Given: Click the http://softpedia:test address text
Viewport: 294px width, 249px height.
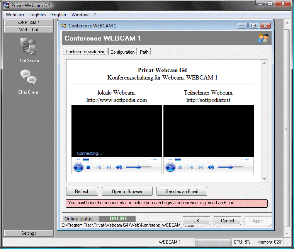Looking at the screenshot, I should point(208,100).
